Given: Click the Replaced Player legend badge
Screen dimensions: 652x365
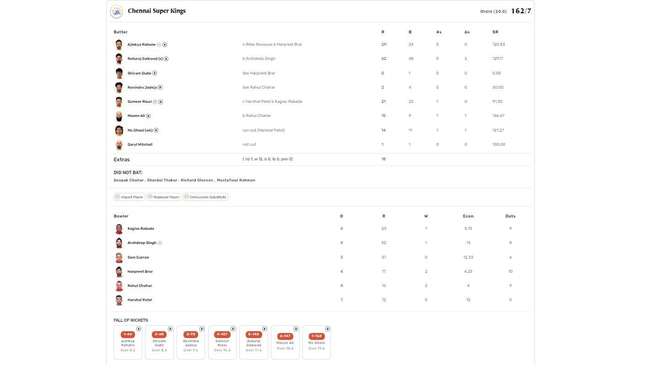Looking at the screenshot, I should (163, 197).
